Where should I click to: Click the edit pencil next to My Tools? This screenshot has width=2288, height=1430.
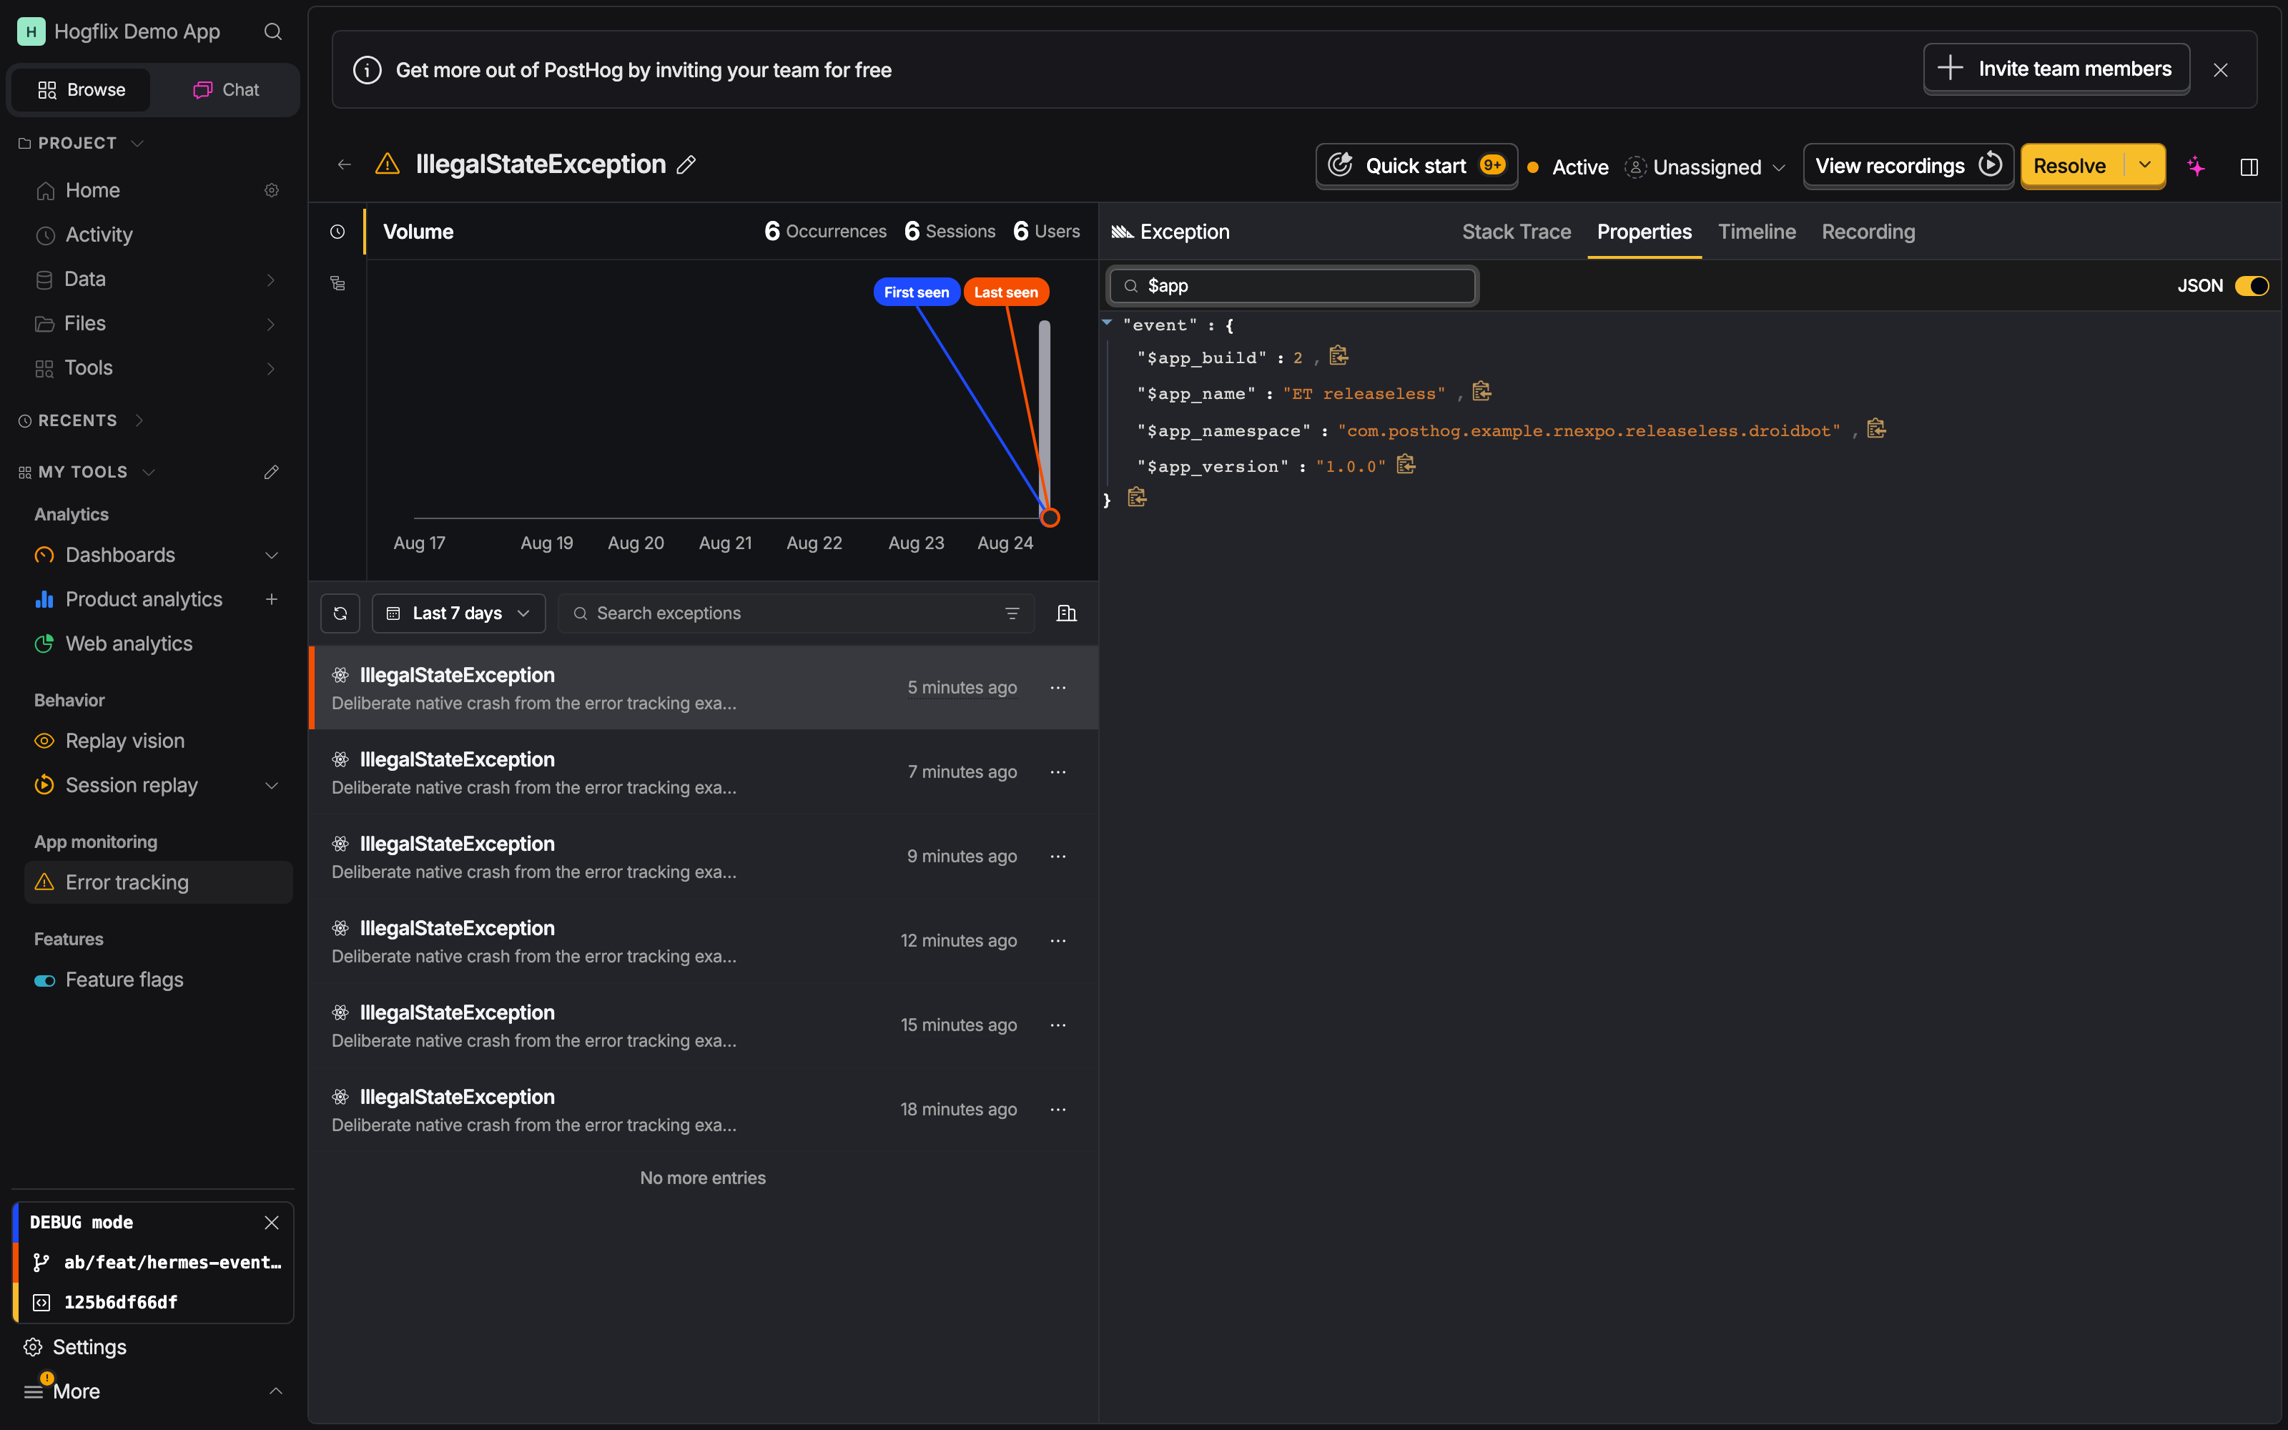[x=272, y=472]
